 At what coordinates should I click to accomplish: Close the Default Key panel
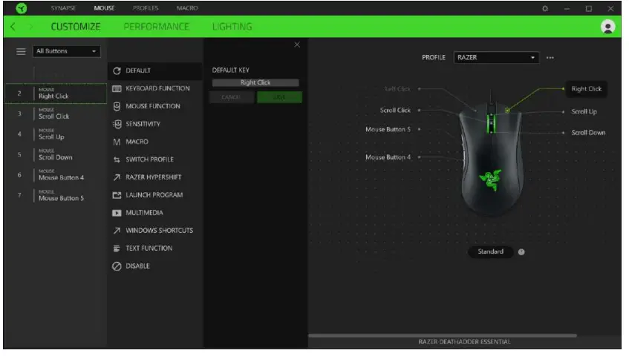point(297,44)
